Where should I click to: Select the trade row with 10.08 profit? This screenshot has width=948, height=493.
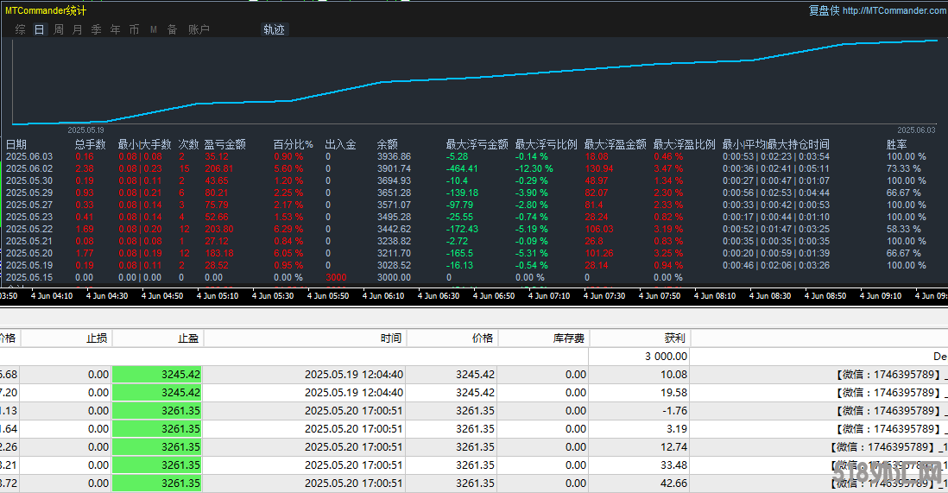pos(474,375)
